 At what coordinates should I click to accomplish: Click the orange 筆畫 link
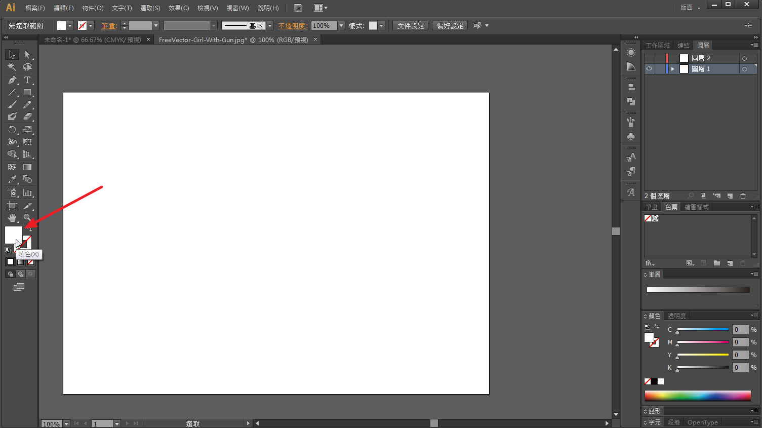109,26
